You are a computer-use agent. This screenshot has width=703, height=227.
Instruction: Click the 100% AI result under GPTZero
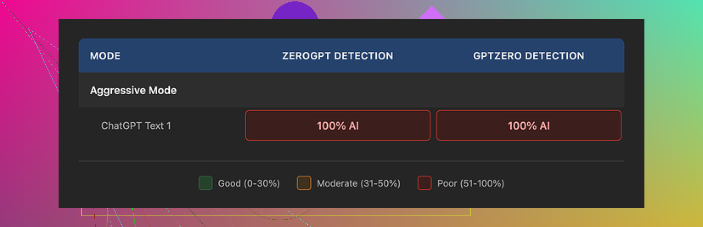click(529, 125)
